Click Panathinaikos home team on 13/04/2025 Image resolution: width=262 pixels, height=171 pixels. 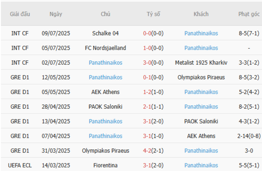(x=105, y=122)
